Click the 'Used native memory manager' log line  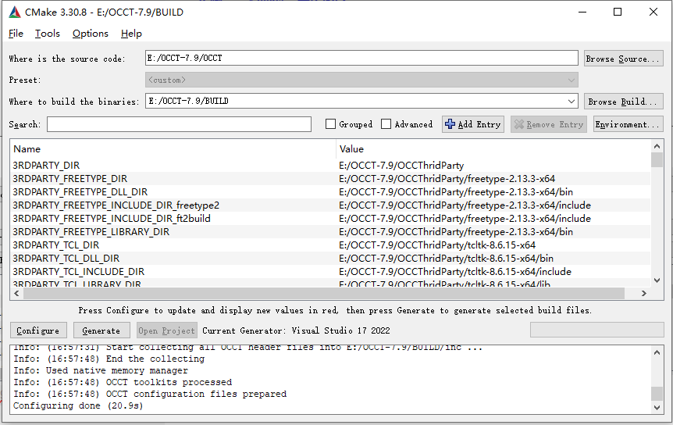click(x=101, y=370)
